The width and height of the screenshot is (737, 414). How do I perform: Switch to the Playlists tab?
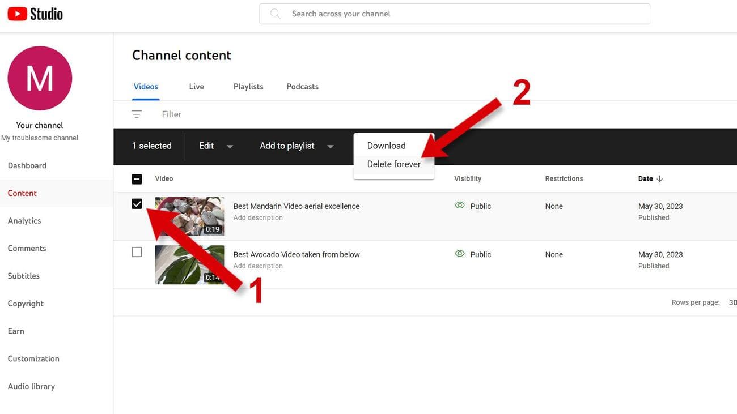pyautogui.click(x=248, y=87)
